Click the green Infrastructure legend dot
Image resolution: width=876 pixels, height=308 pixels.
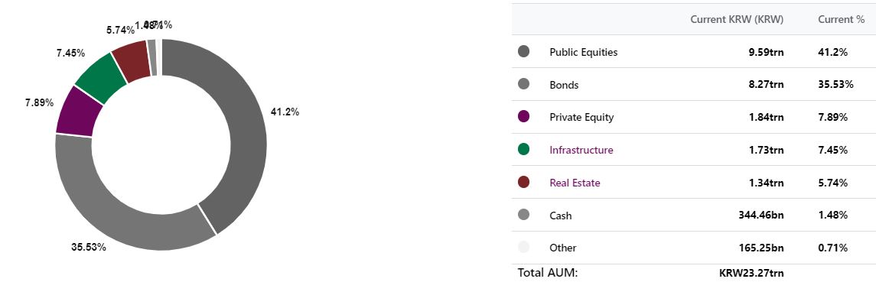point(523,150)
